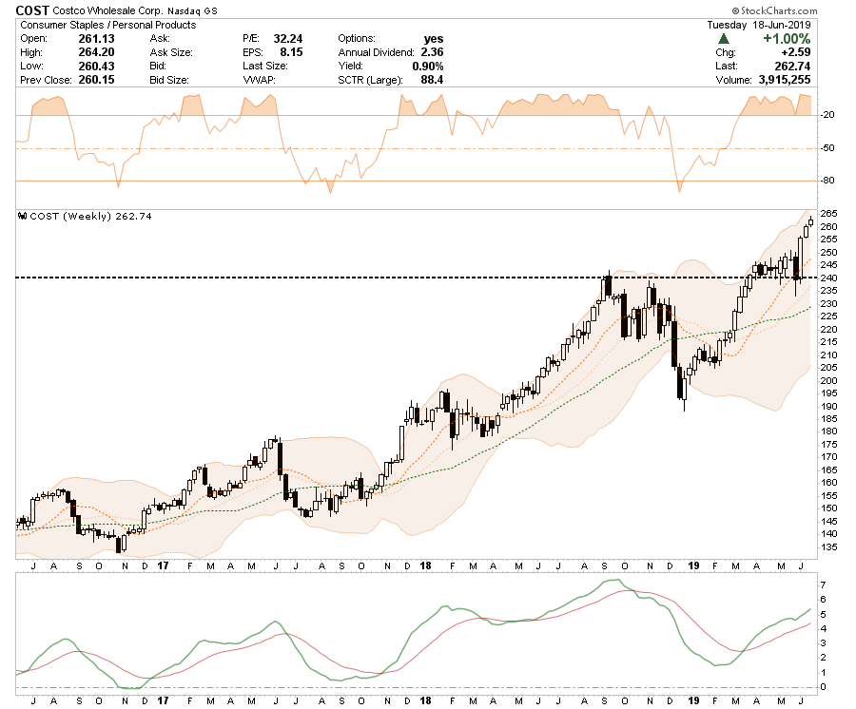Click the date Tuesday 18-Jun-2019

(x=759, y=25)
